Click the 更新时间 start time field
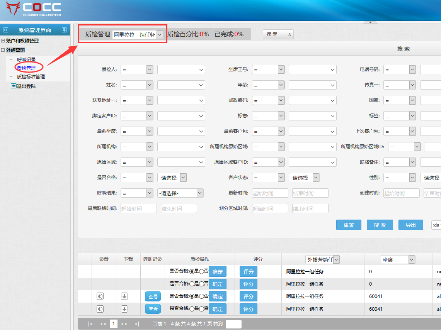The image size is (441, 330). click(x=270, y=193)
